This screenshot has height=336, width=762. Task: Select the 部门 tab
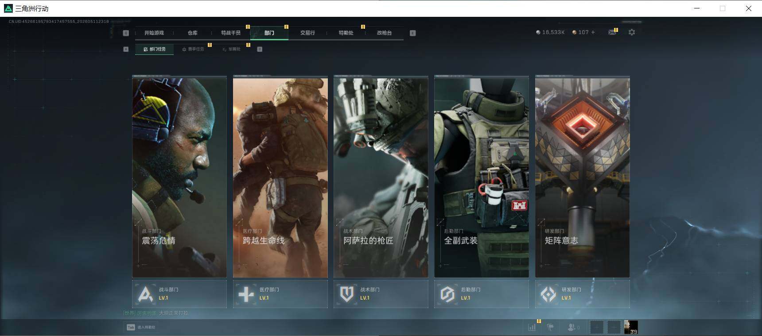coord(269,33)
